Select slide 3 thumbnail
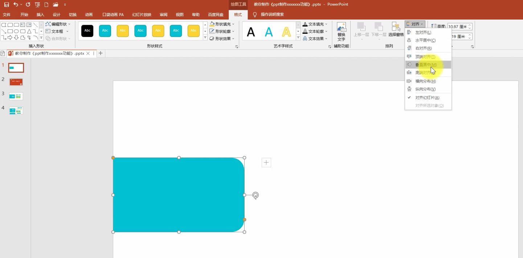The height and width of the screenshot is (258, 523). click(16, 96)
